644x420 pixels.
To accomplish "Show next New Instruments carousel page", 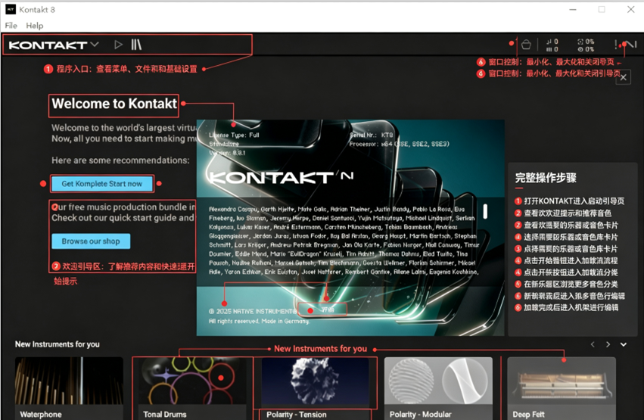I will click(608, 344).
